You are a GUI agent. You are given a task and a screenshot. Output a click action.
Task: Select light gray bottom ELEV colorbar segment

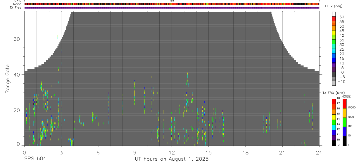[x=334, y=83]
